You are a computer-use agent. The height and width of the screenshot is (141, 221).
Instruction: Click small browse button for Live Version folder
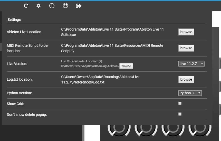pos(126,66)
